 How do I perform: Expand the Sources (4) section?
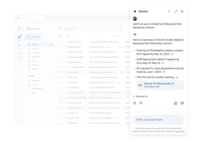pos(140,97)
